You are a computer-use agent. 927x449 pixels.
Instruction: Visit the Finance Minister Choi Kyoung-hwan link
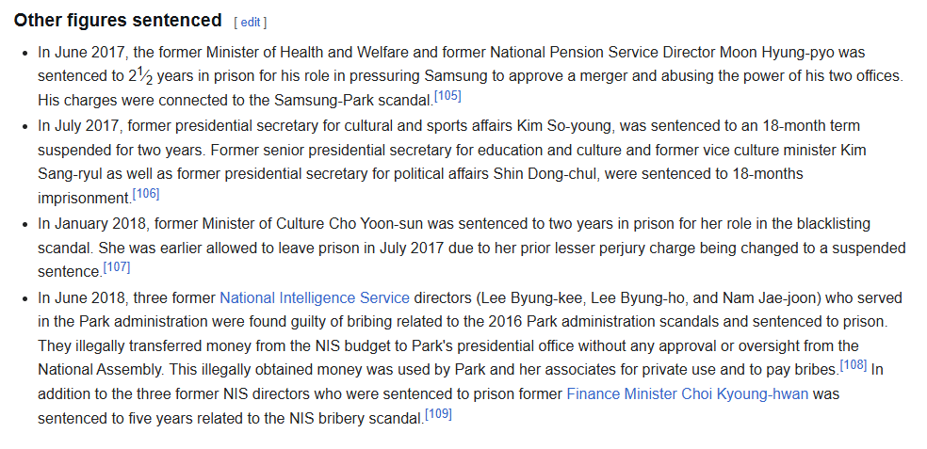coord(688,394)
